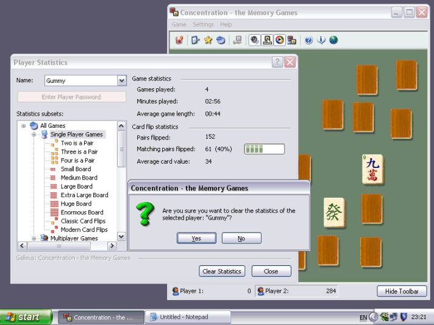Open the Windows Start button
The height and width of the screenshot is (325, 434).
pyautogui.click(x=26, y=317)
